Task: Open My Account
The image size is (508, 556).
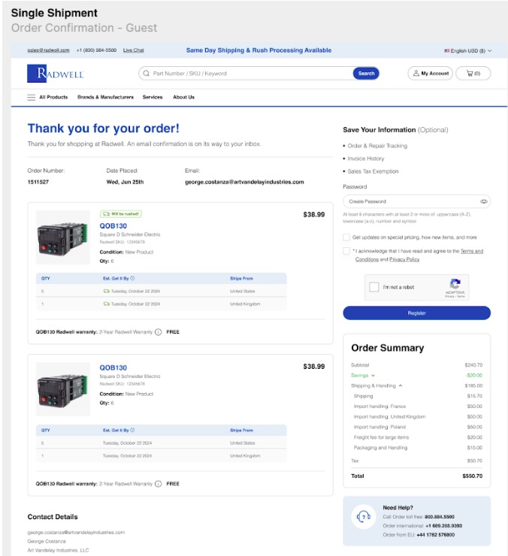Action: tap(431, 74)
